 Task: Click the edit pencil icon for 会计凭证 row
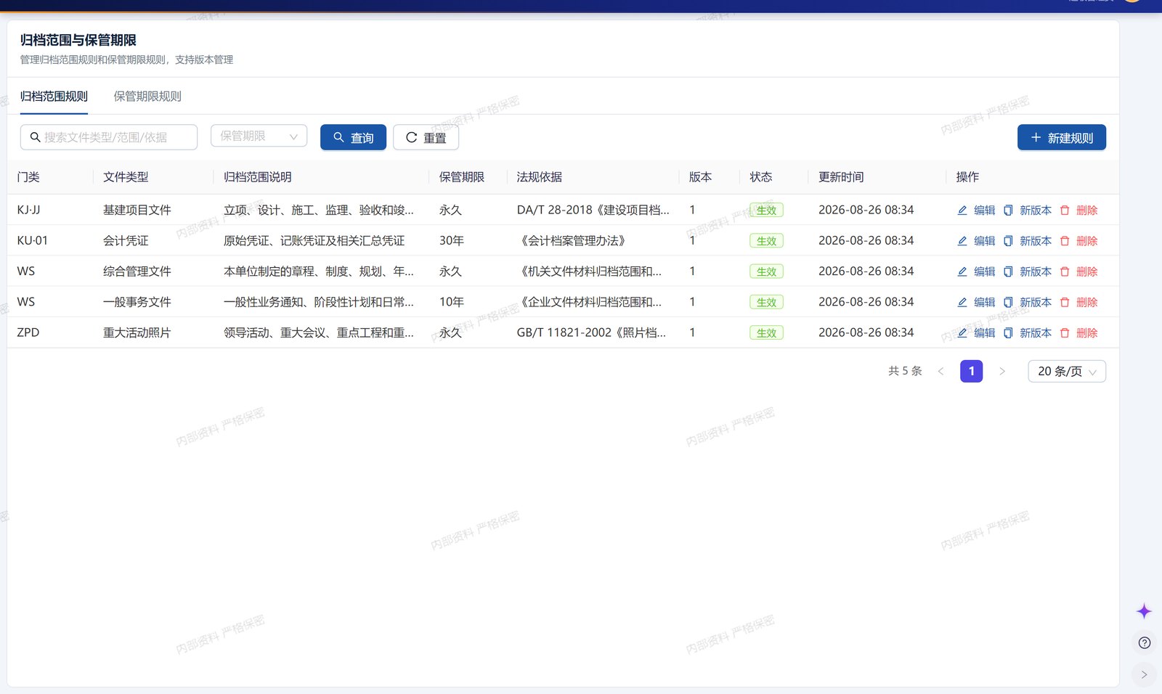tap(962, 241)
